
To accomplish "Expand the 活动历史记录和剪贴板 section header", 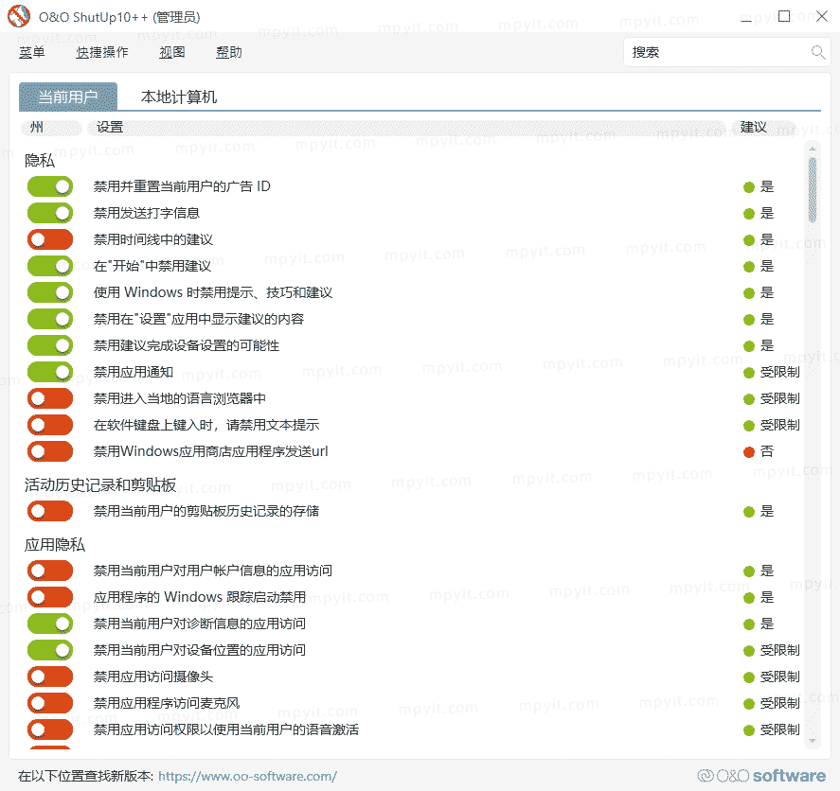I will point(100,484).
